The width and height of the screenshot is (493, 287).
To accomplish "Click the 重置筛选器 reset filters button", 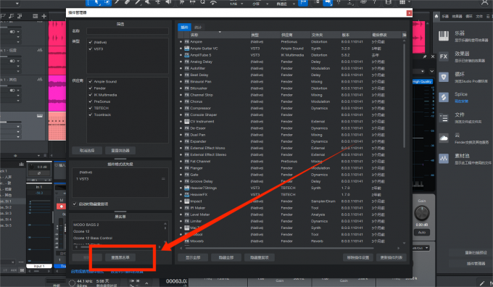I will [120, 151].
